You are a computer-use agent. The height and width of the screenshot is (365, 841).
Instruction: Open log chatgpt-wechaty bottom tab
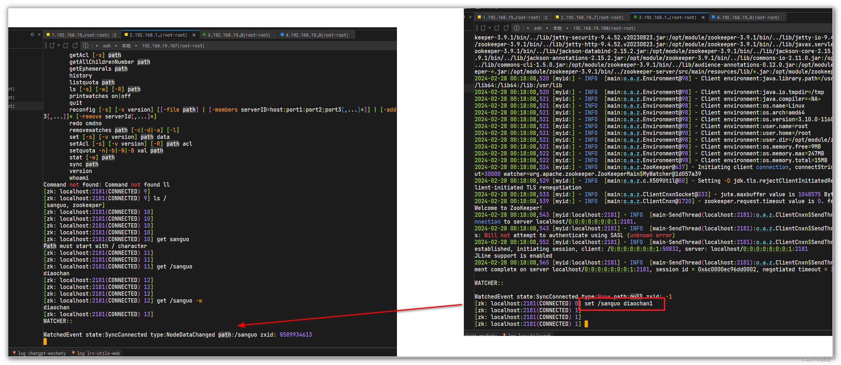[x=40, y=353]
